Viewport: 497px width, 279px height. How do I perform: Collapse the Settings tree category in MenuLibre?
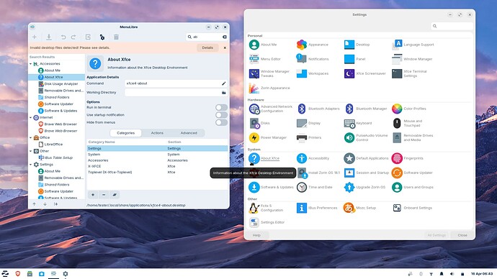[x=31, y=165]
